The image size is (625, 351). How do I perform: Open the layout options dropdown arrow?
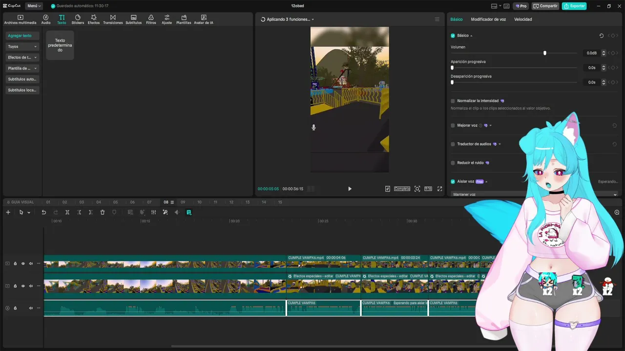[x=500, y=6]
